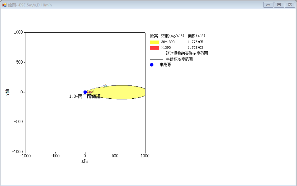Click the '30' contour label on plume

(x=105, y=86)
